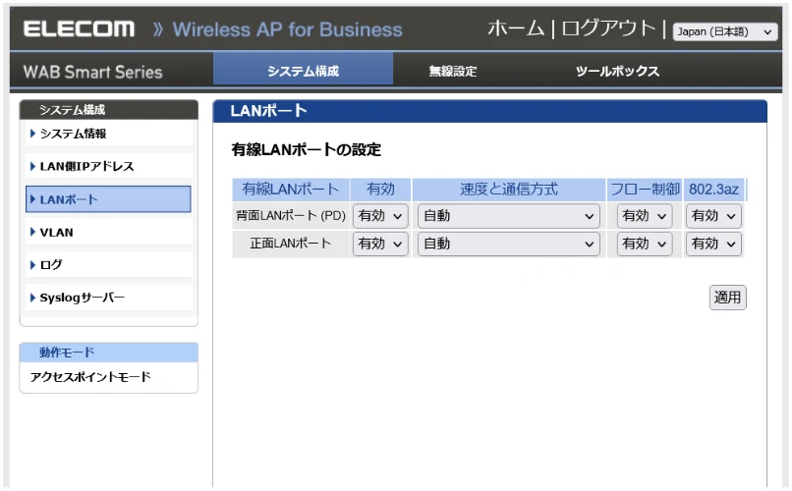Click the arrow icon beside システム情報
This screenshot has height=491, width=792.
point(32,134)
